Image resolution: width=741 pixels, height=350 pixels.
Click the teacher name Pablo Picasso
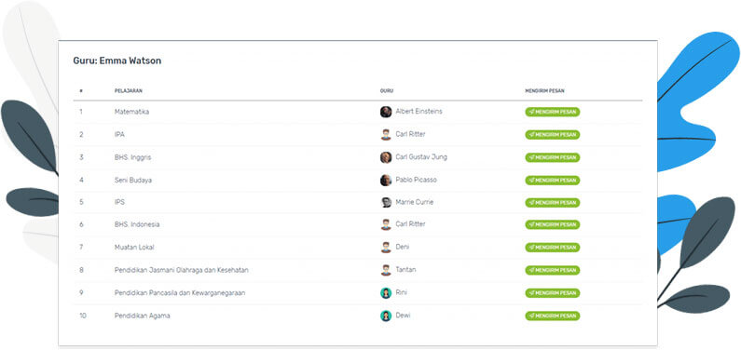tap(417, 180)
